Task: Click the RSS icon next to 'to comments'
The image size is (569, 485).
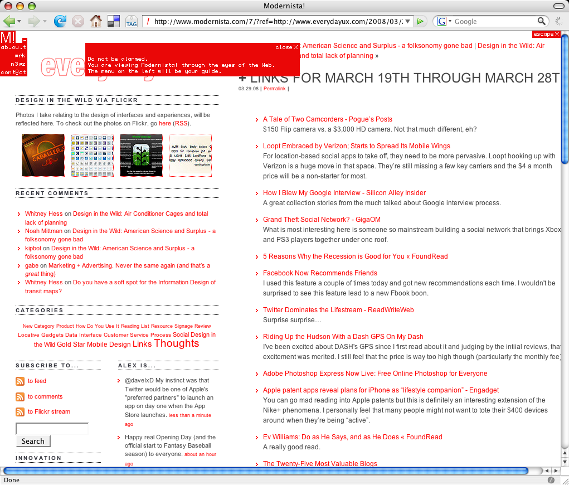Action: [x=20, y=397]
